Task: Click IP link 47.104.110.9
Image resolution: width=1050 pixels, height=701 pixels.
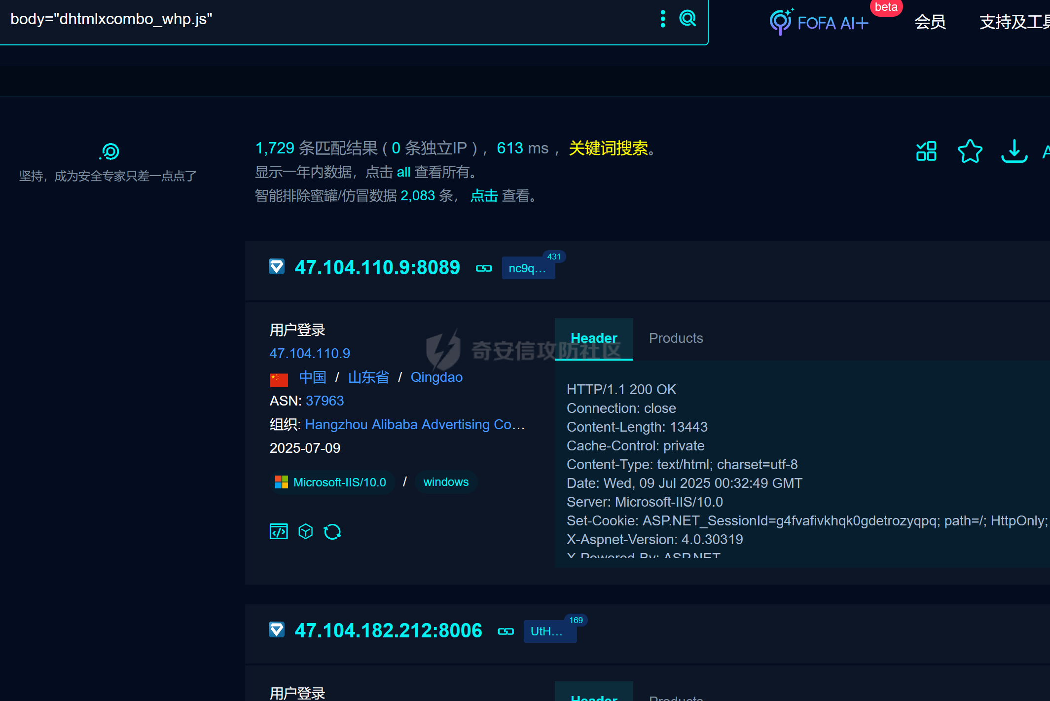Action: point(310,353)
